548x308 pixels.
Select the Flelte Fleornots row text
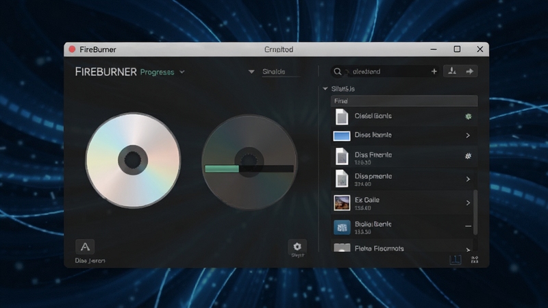coord(379,248)
